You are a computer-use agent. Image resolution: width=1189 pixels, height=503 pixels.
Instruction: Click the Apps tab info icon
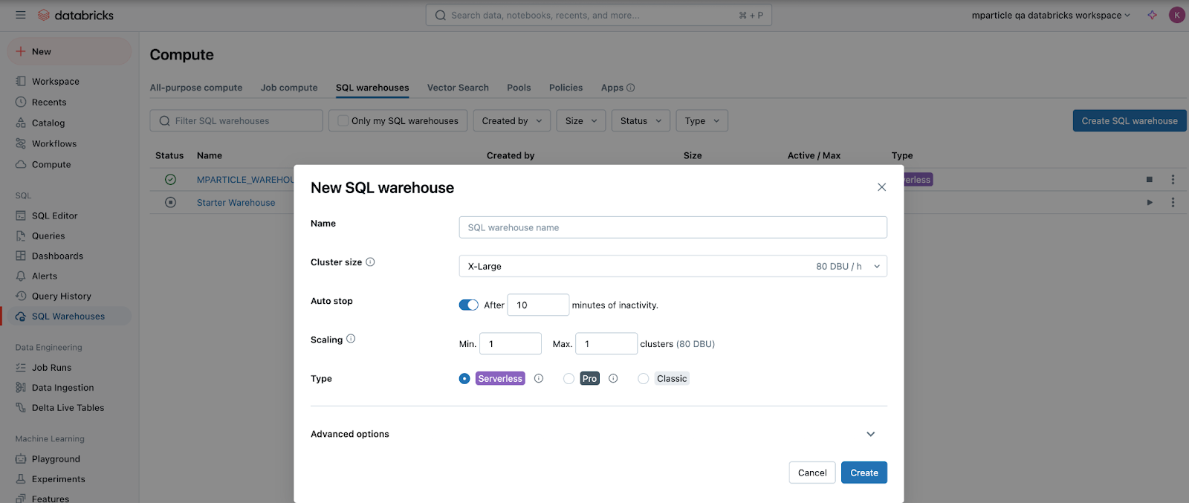tap(630, 88)
